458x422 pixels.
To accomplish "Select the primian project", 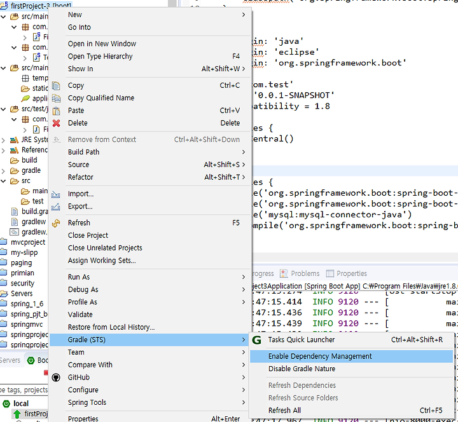I will [22, 273].
